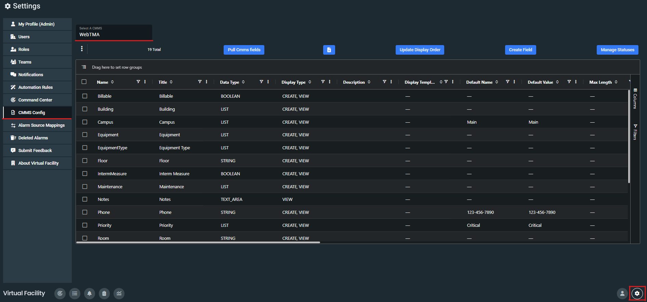This screenshot has width=647, height=302.
Task: Click the list view icon in bottom bar
Action: pos(75,293)
